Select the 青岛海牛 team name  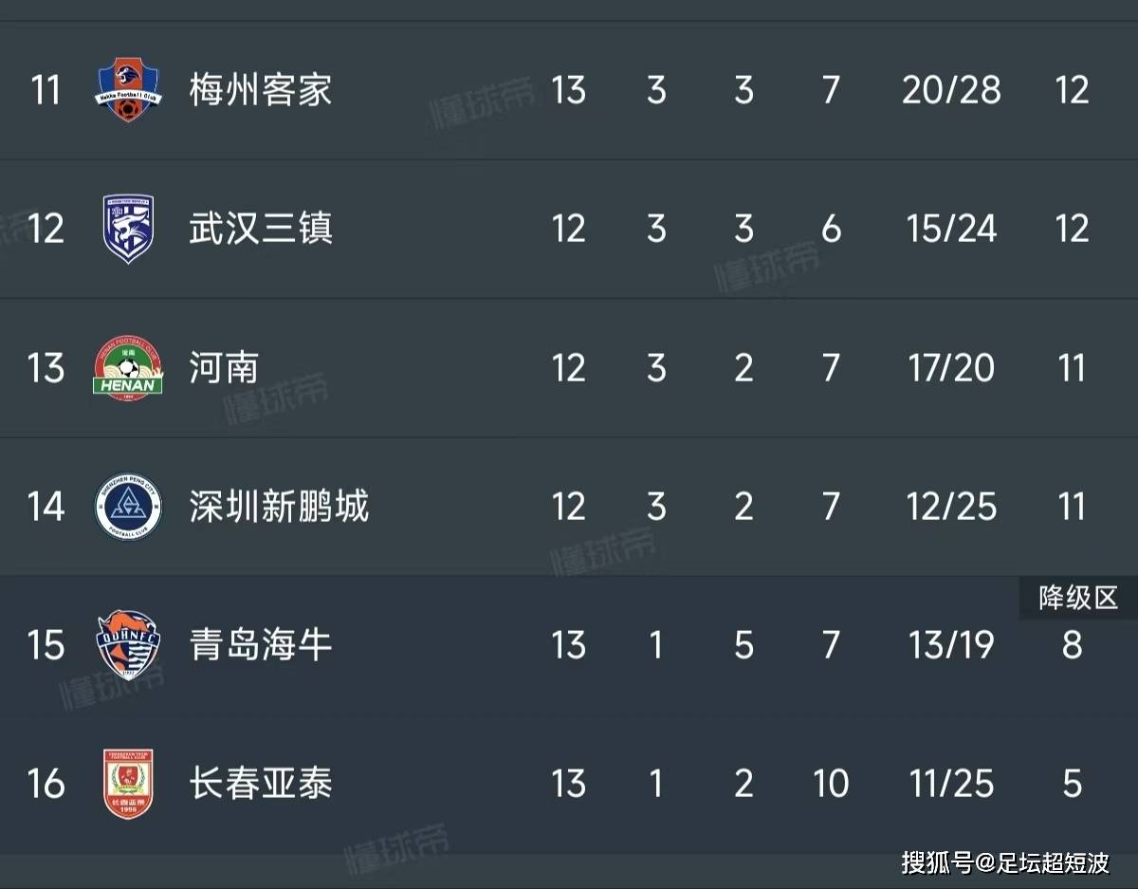click(x=260, y=645)
